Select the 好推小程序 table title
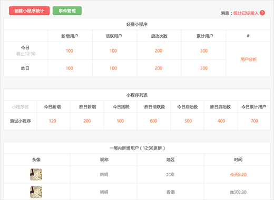 coord(137,24)
